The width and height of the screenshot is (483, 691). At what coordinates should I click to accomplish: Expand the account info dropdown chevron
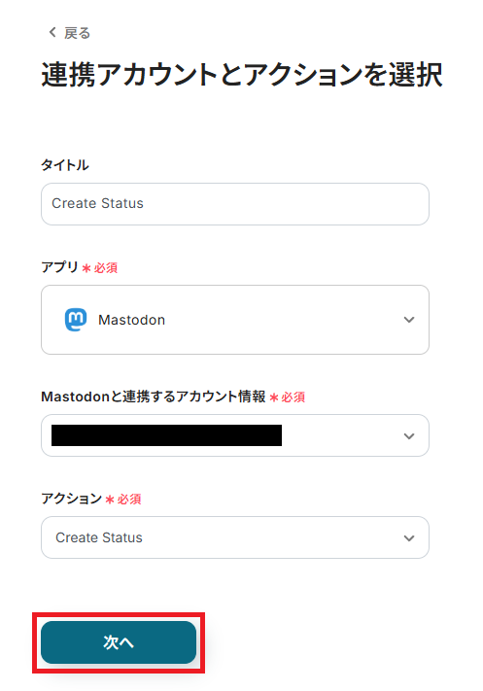pyautogui.click(x=409, y=436)
